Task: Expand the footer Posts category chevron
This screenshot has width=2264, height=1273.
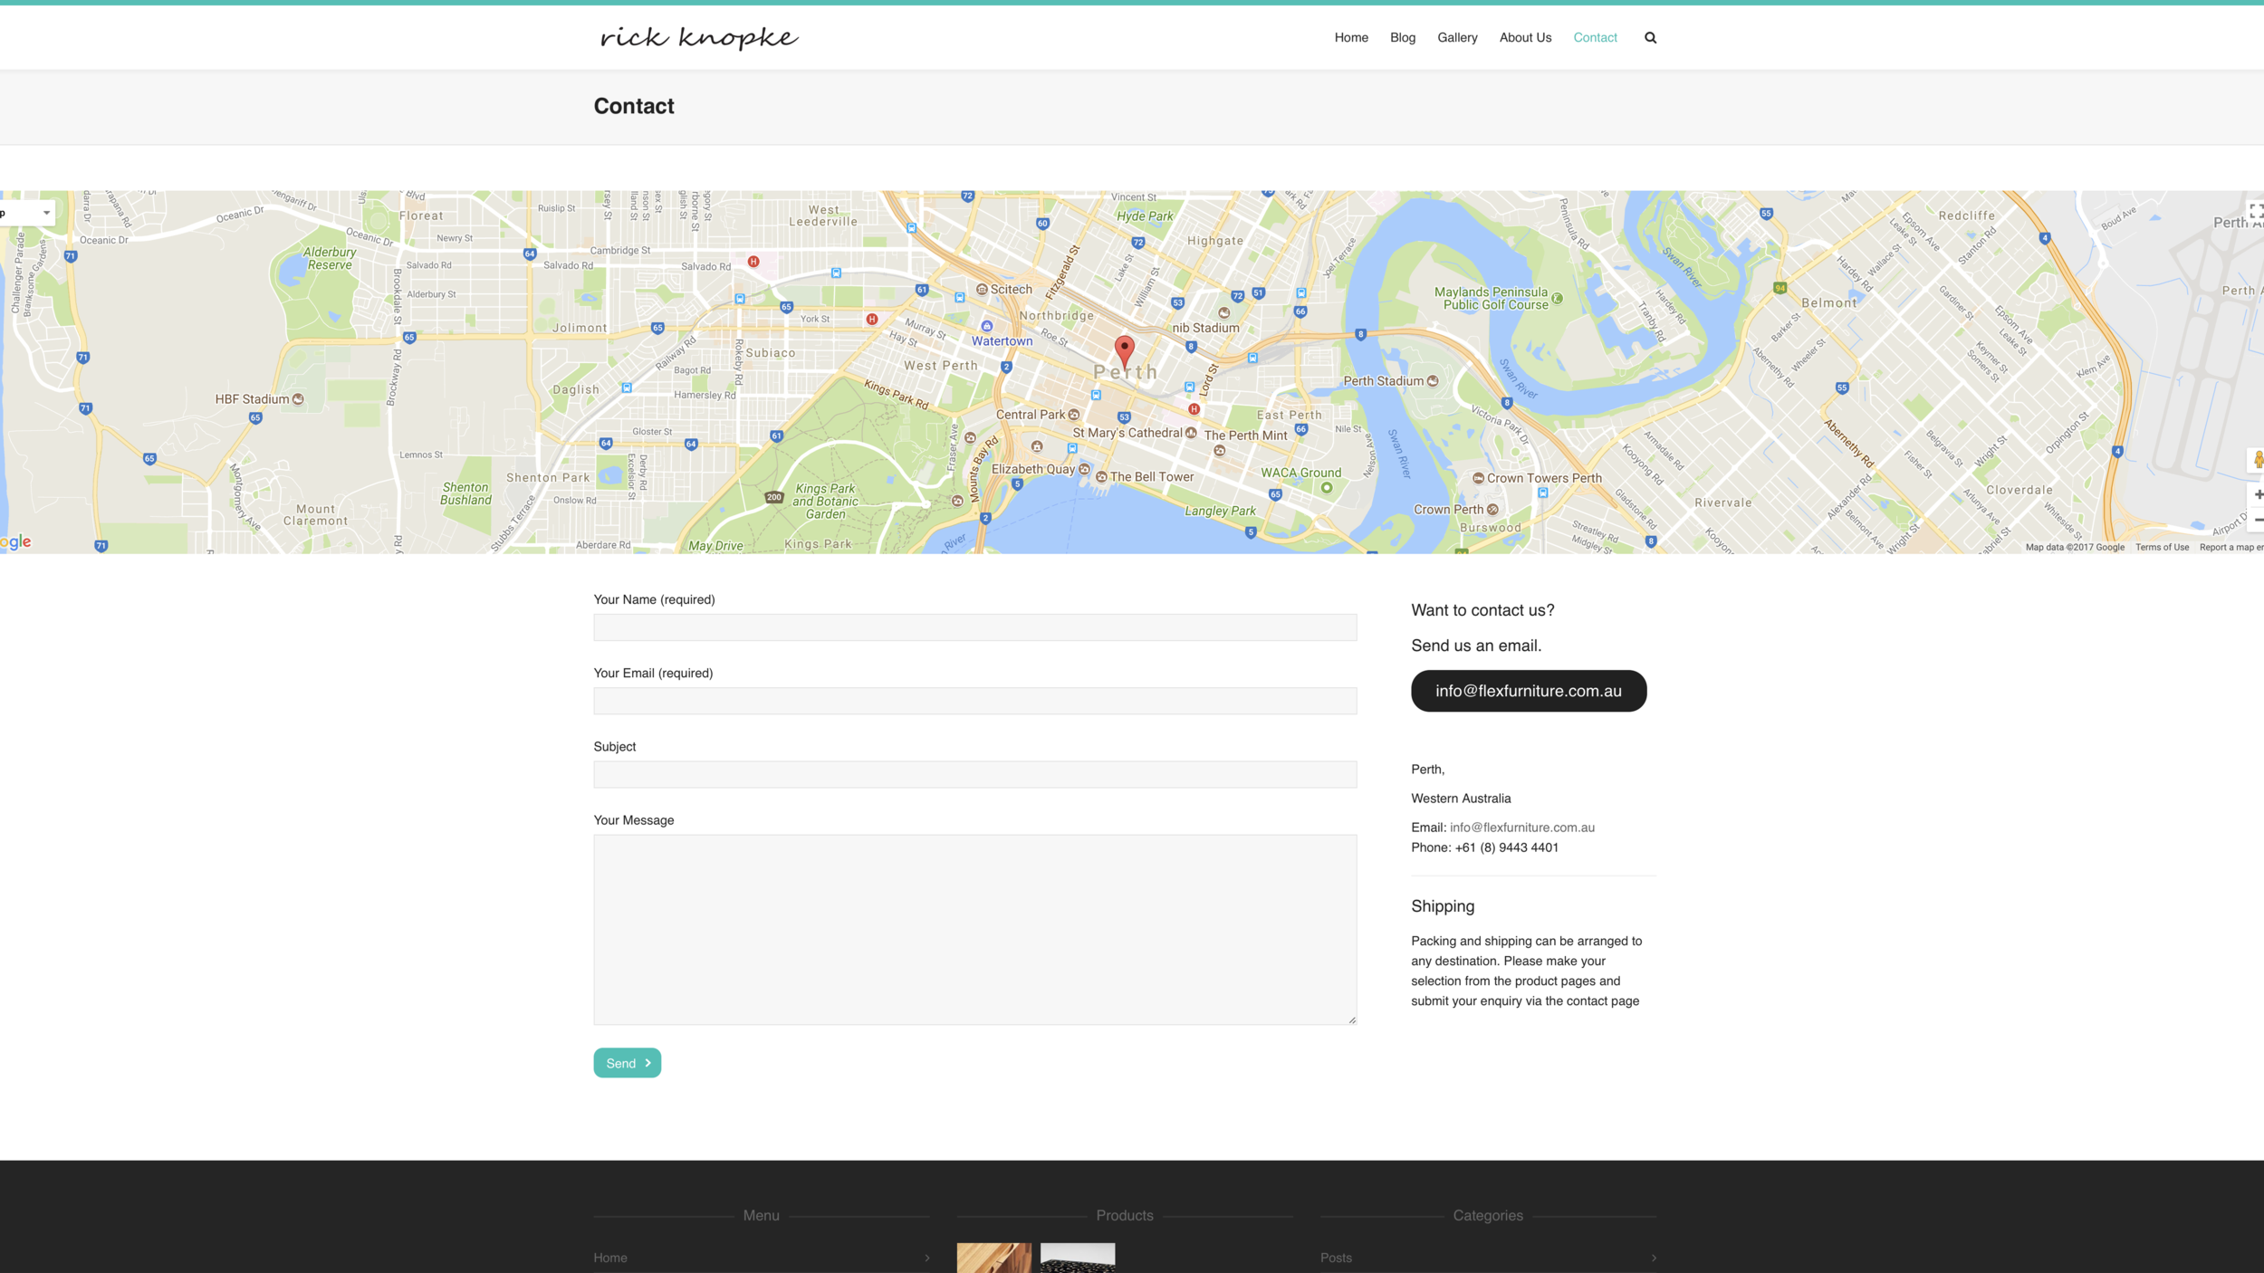Action: point(1653,1258)
